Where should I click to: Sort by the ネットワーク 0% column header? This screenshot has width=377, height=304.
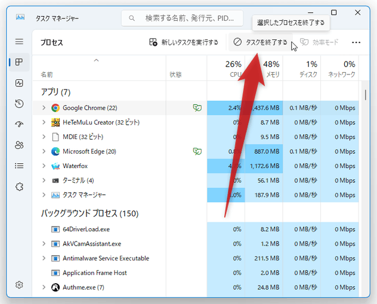[x=340, y=68]
